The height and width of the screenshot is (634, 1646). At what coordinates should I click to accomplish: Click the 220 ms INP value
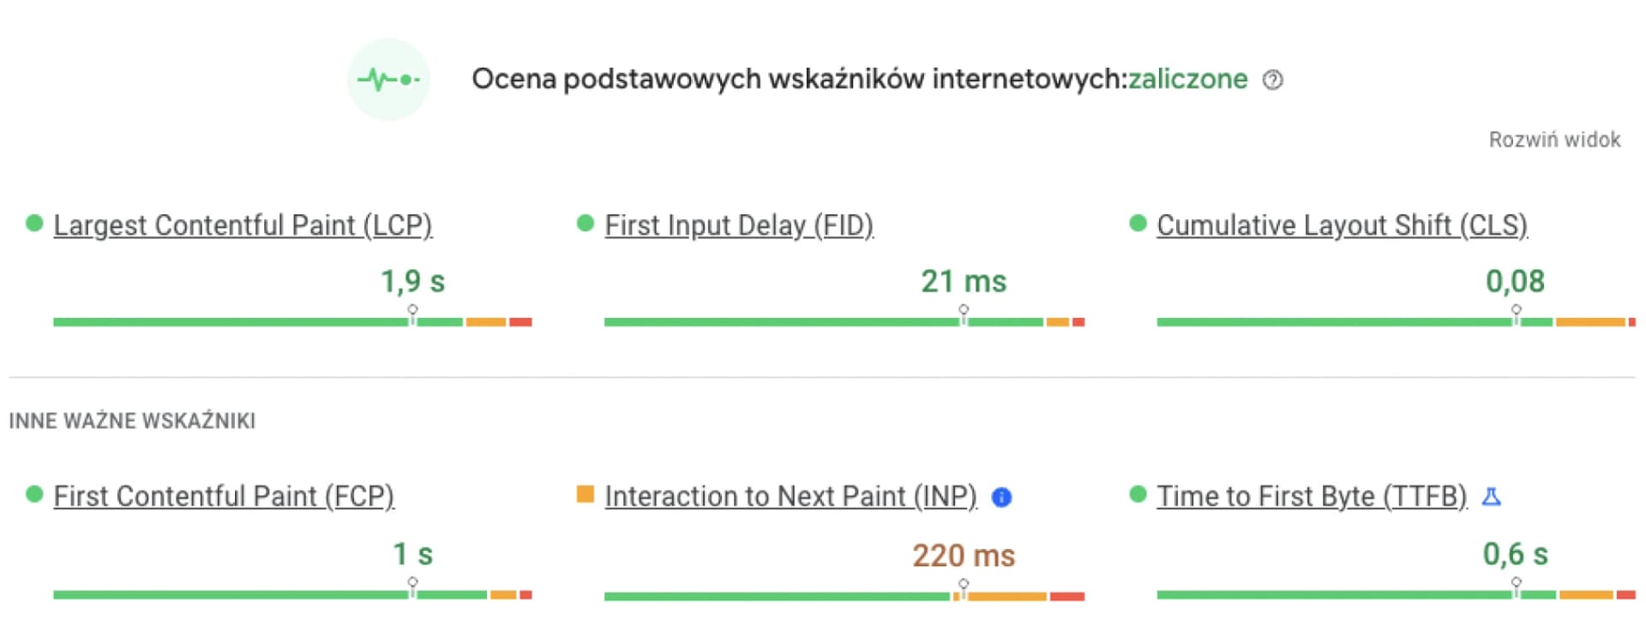pyautogui.click(x=964, y=556)
